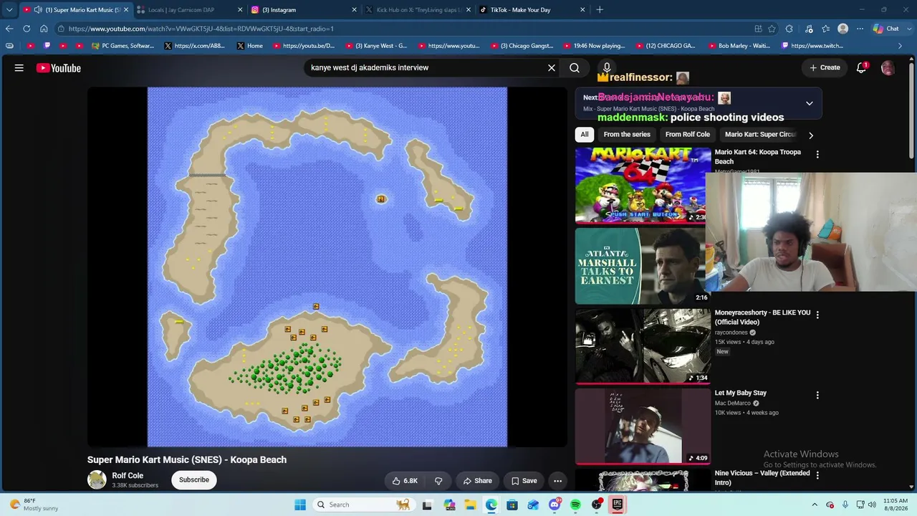Open more actions ellipsis beside Save

[x=557, y=481]
